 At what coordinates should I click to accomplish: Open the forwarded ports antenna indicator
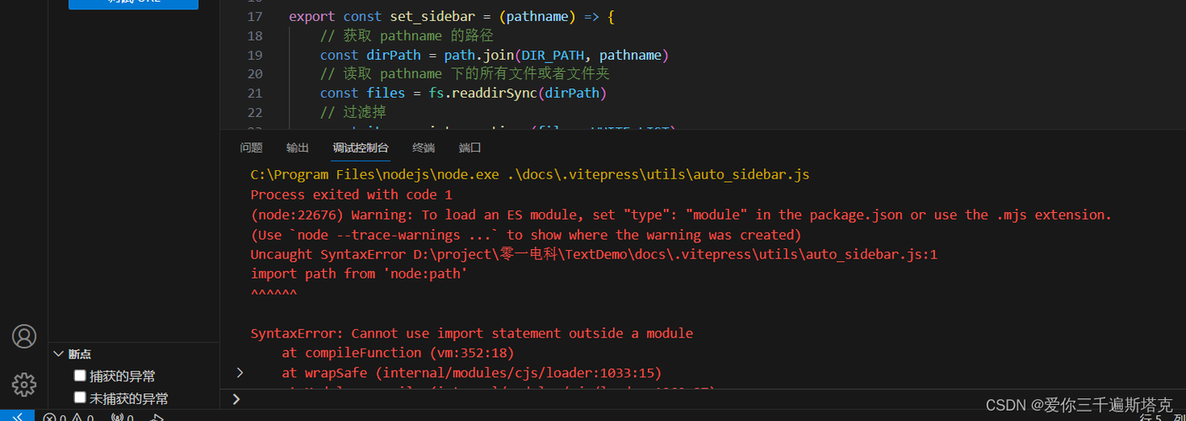tap(117, 418)
